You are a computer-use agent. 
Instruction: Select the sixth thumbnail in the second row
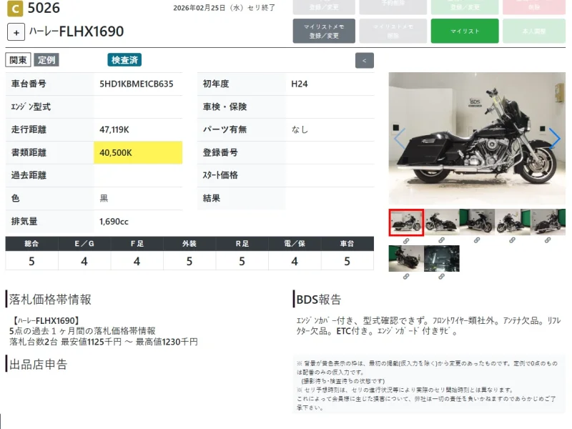(406, 258)
